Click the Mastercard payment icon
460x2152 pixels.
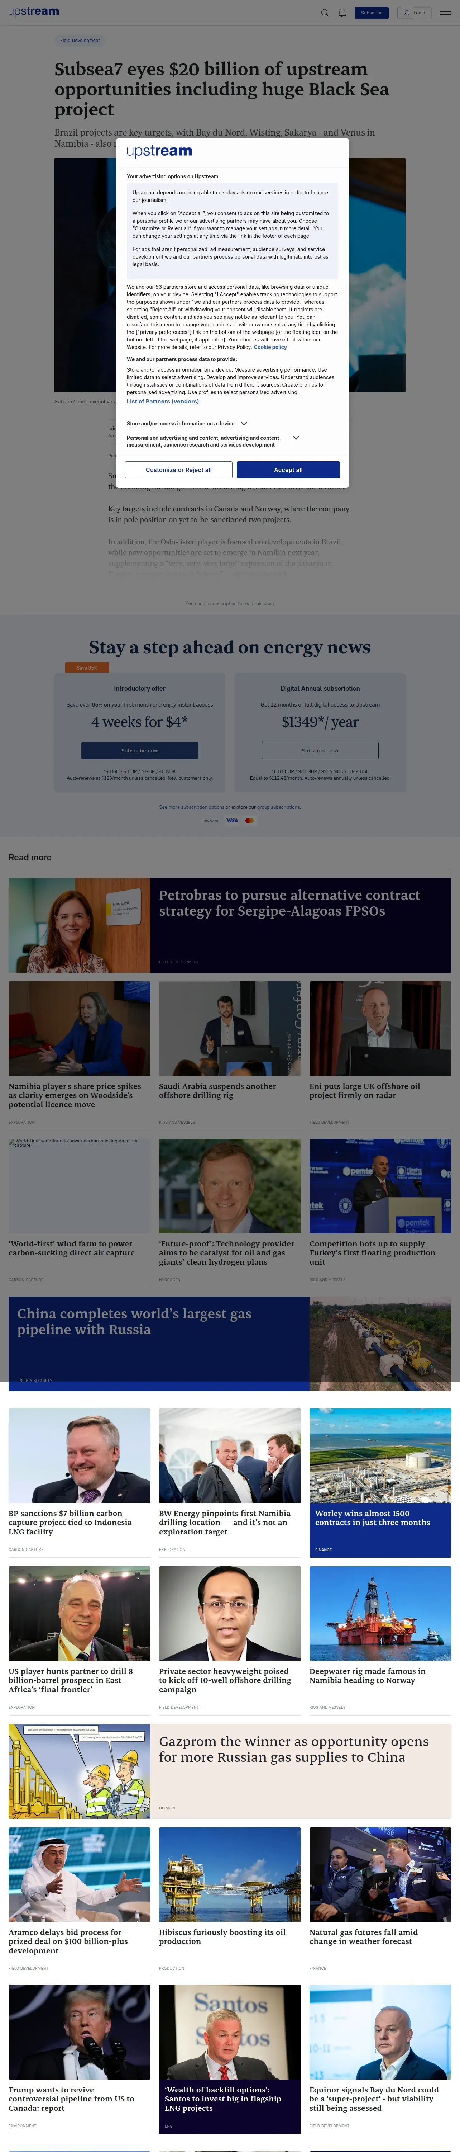point(250,820)
